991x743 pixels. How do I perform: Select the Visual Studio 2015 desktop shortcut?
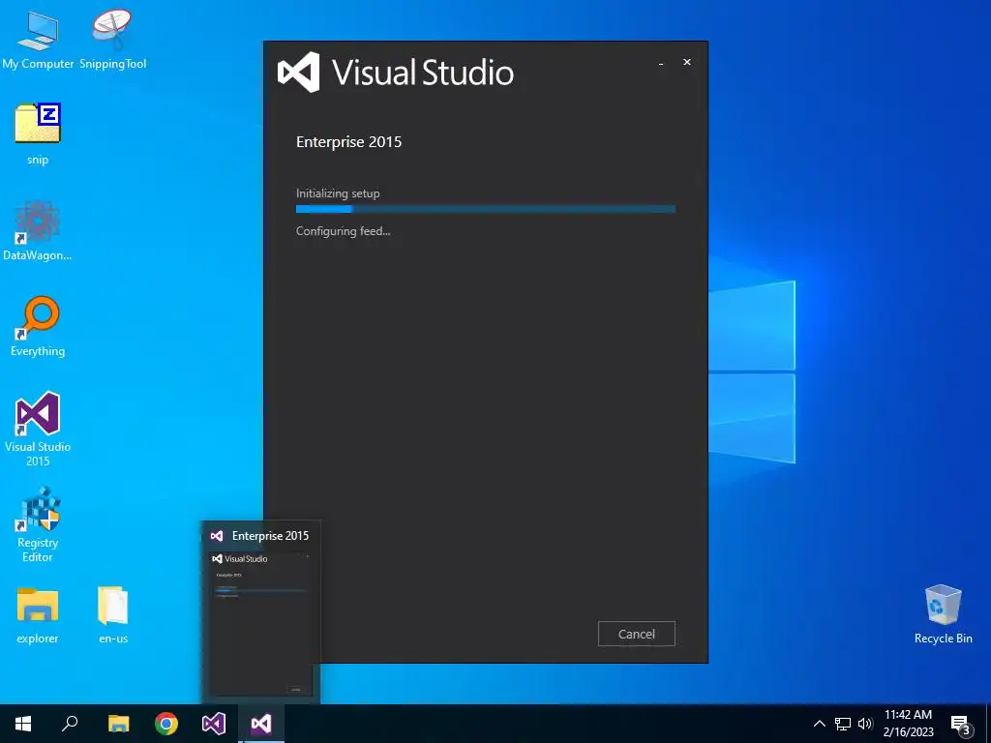pyautogui.click(x=38, y=430)
